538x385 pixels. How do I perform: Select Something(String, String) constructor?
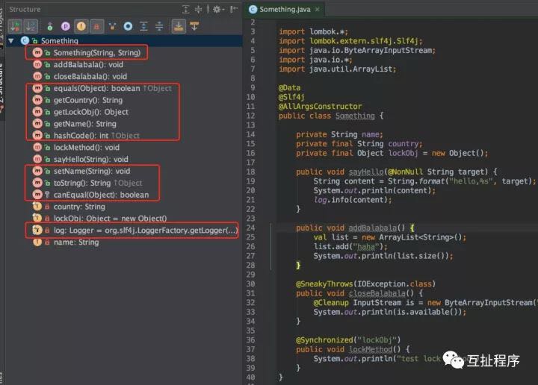(96, 52)
